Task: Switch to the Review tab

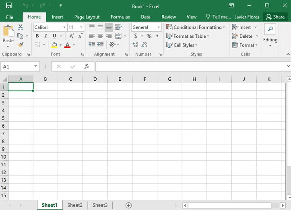Action: (169, 17)
